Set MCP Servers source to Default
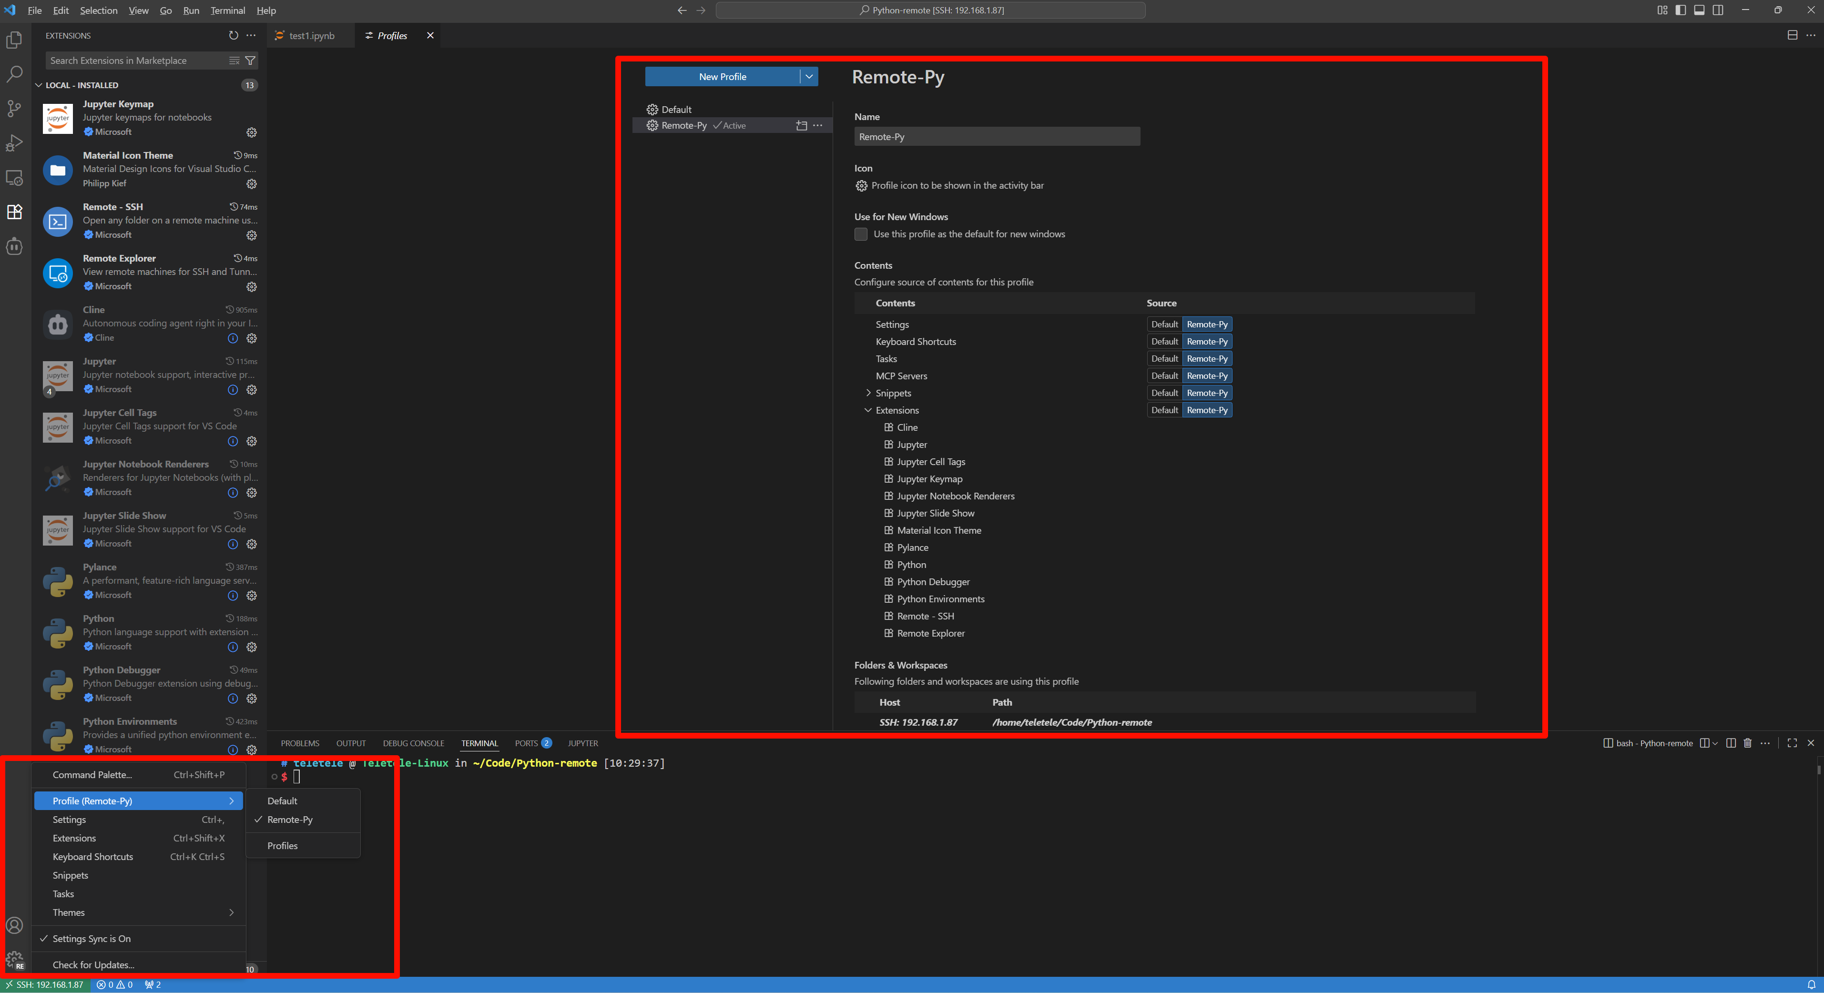The height and width of the screenshot is (993, 1824). pyautogui.click(x=1164, y=376)
